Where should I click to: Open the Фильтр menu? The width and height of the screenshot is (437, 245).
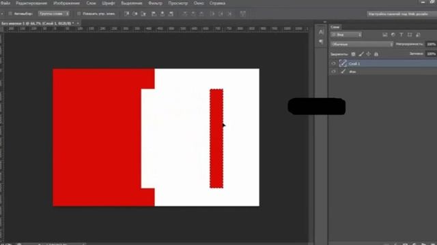coord(155,3)
